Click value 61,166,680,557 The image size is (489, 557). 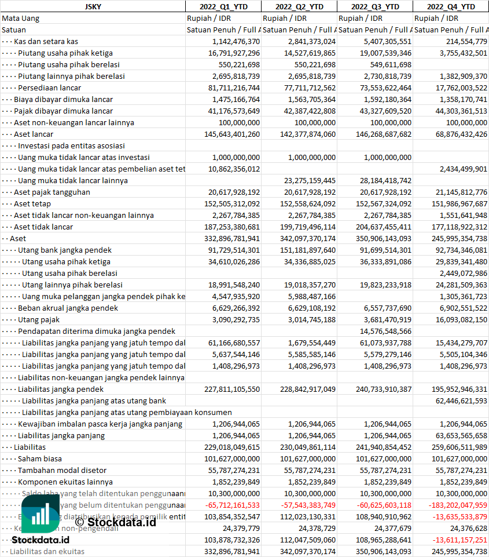tap(234, 343)
